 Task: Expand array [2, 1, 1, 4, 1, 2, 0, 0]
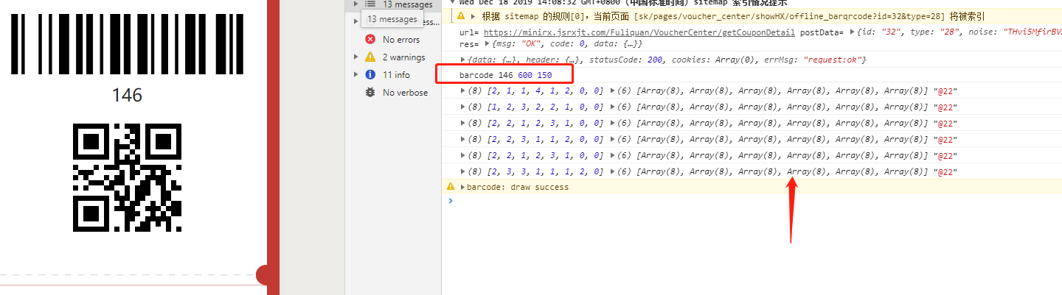click(462, 90)
